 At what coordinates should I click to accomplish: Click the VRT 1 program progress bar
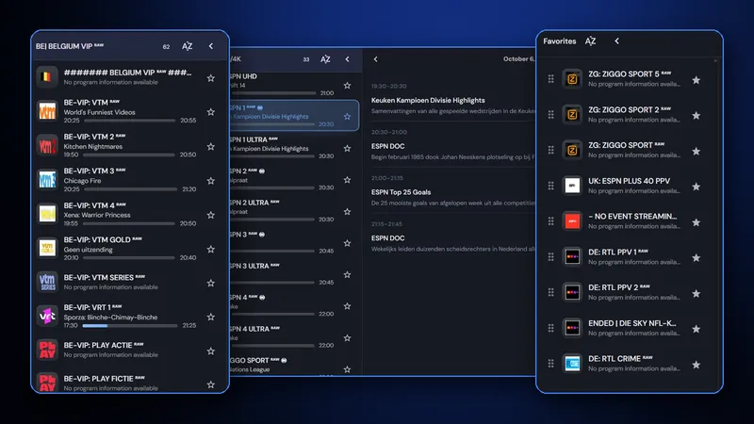coord(130,326)
